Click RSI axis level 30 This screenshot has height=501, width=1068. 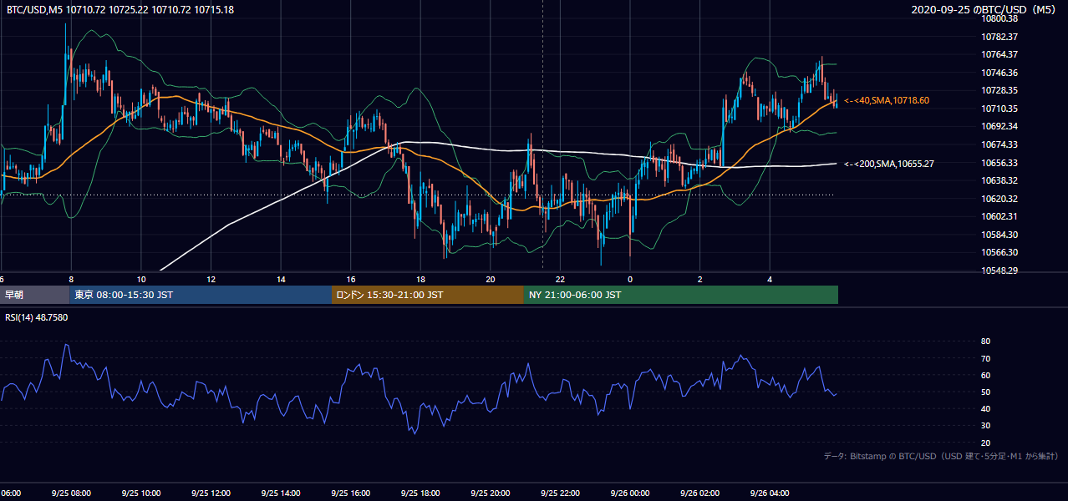(985, 426)
